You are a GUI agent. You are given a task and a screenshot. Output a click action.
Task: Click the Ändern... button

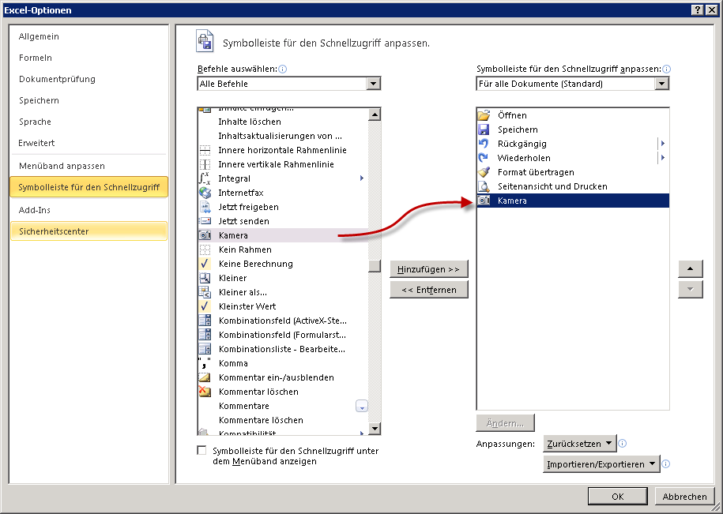coord(506,423)
